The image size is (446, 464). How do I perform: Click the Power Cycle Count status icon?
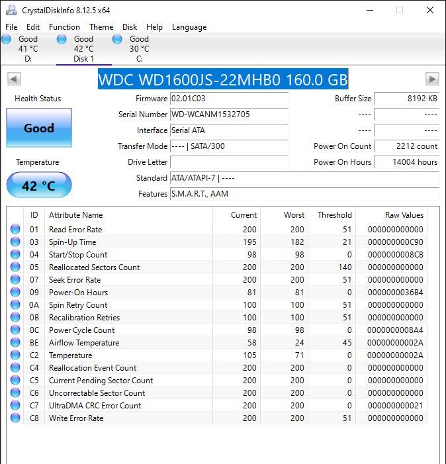tap(15, 330)
